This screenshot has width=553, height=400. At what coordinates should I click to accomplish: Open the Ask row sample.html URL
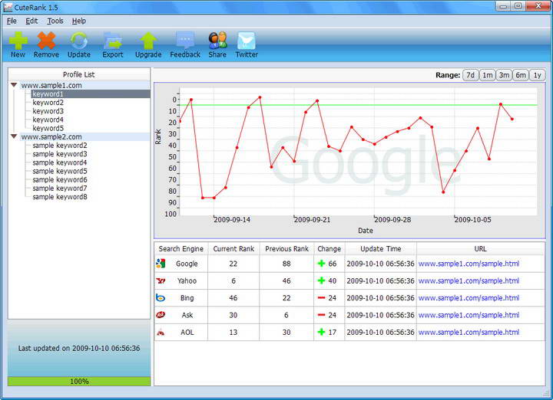coord(469,315)
